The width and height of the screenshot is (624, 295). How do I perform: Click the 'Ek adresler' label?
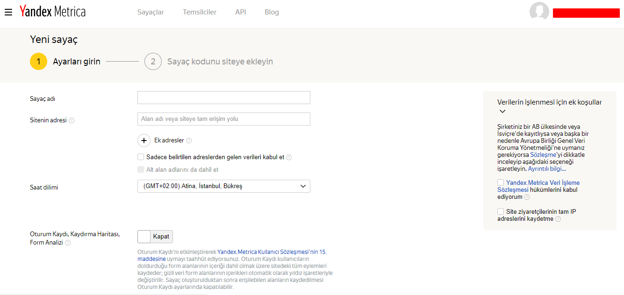click(x=169, y=140)
